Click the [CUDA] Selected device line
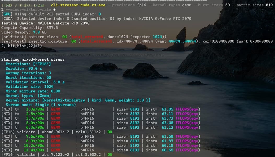This screenshot has width=275, height=157. (x=96, y=19)
